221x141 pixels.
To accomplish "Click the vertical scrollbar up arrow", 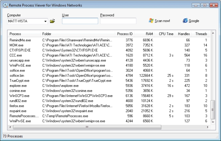I will pyautogui.click(x=212, y=33).
